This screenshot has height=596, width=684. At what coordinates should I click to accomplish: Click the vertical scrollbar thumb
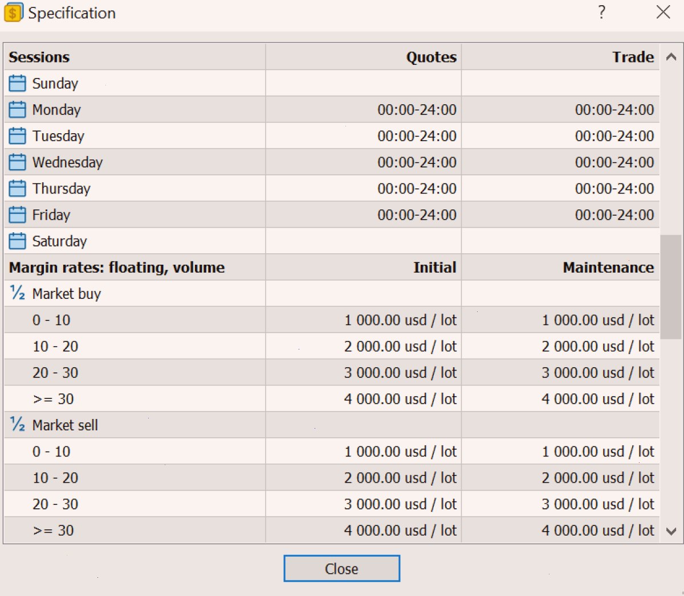tap(671, 287)
